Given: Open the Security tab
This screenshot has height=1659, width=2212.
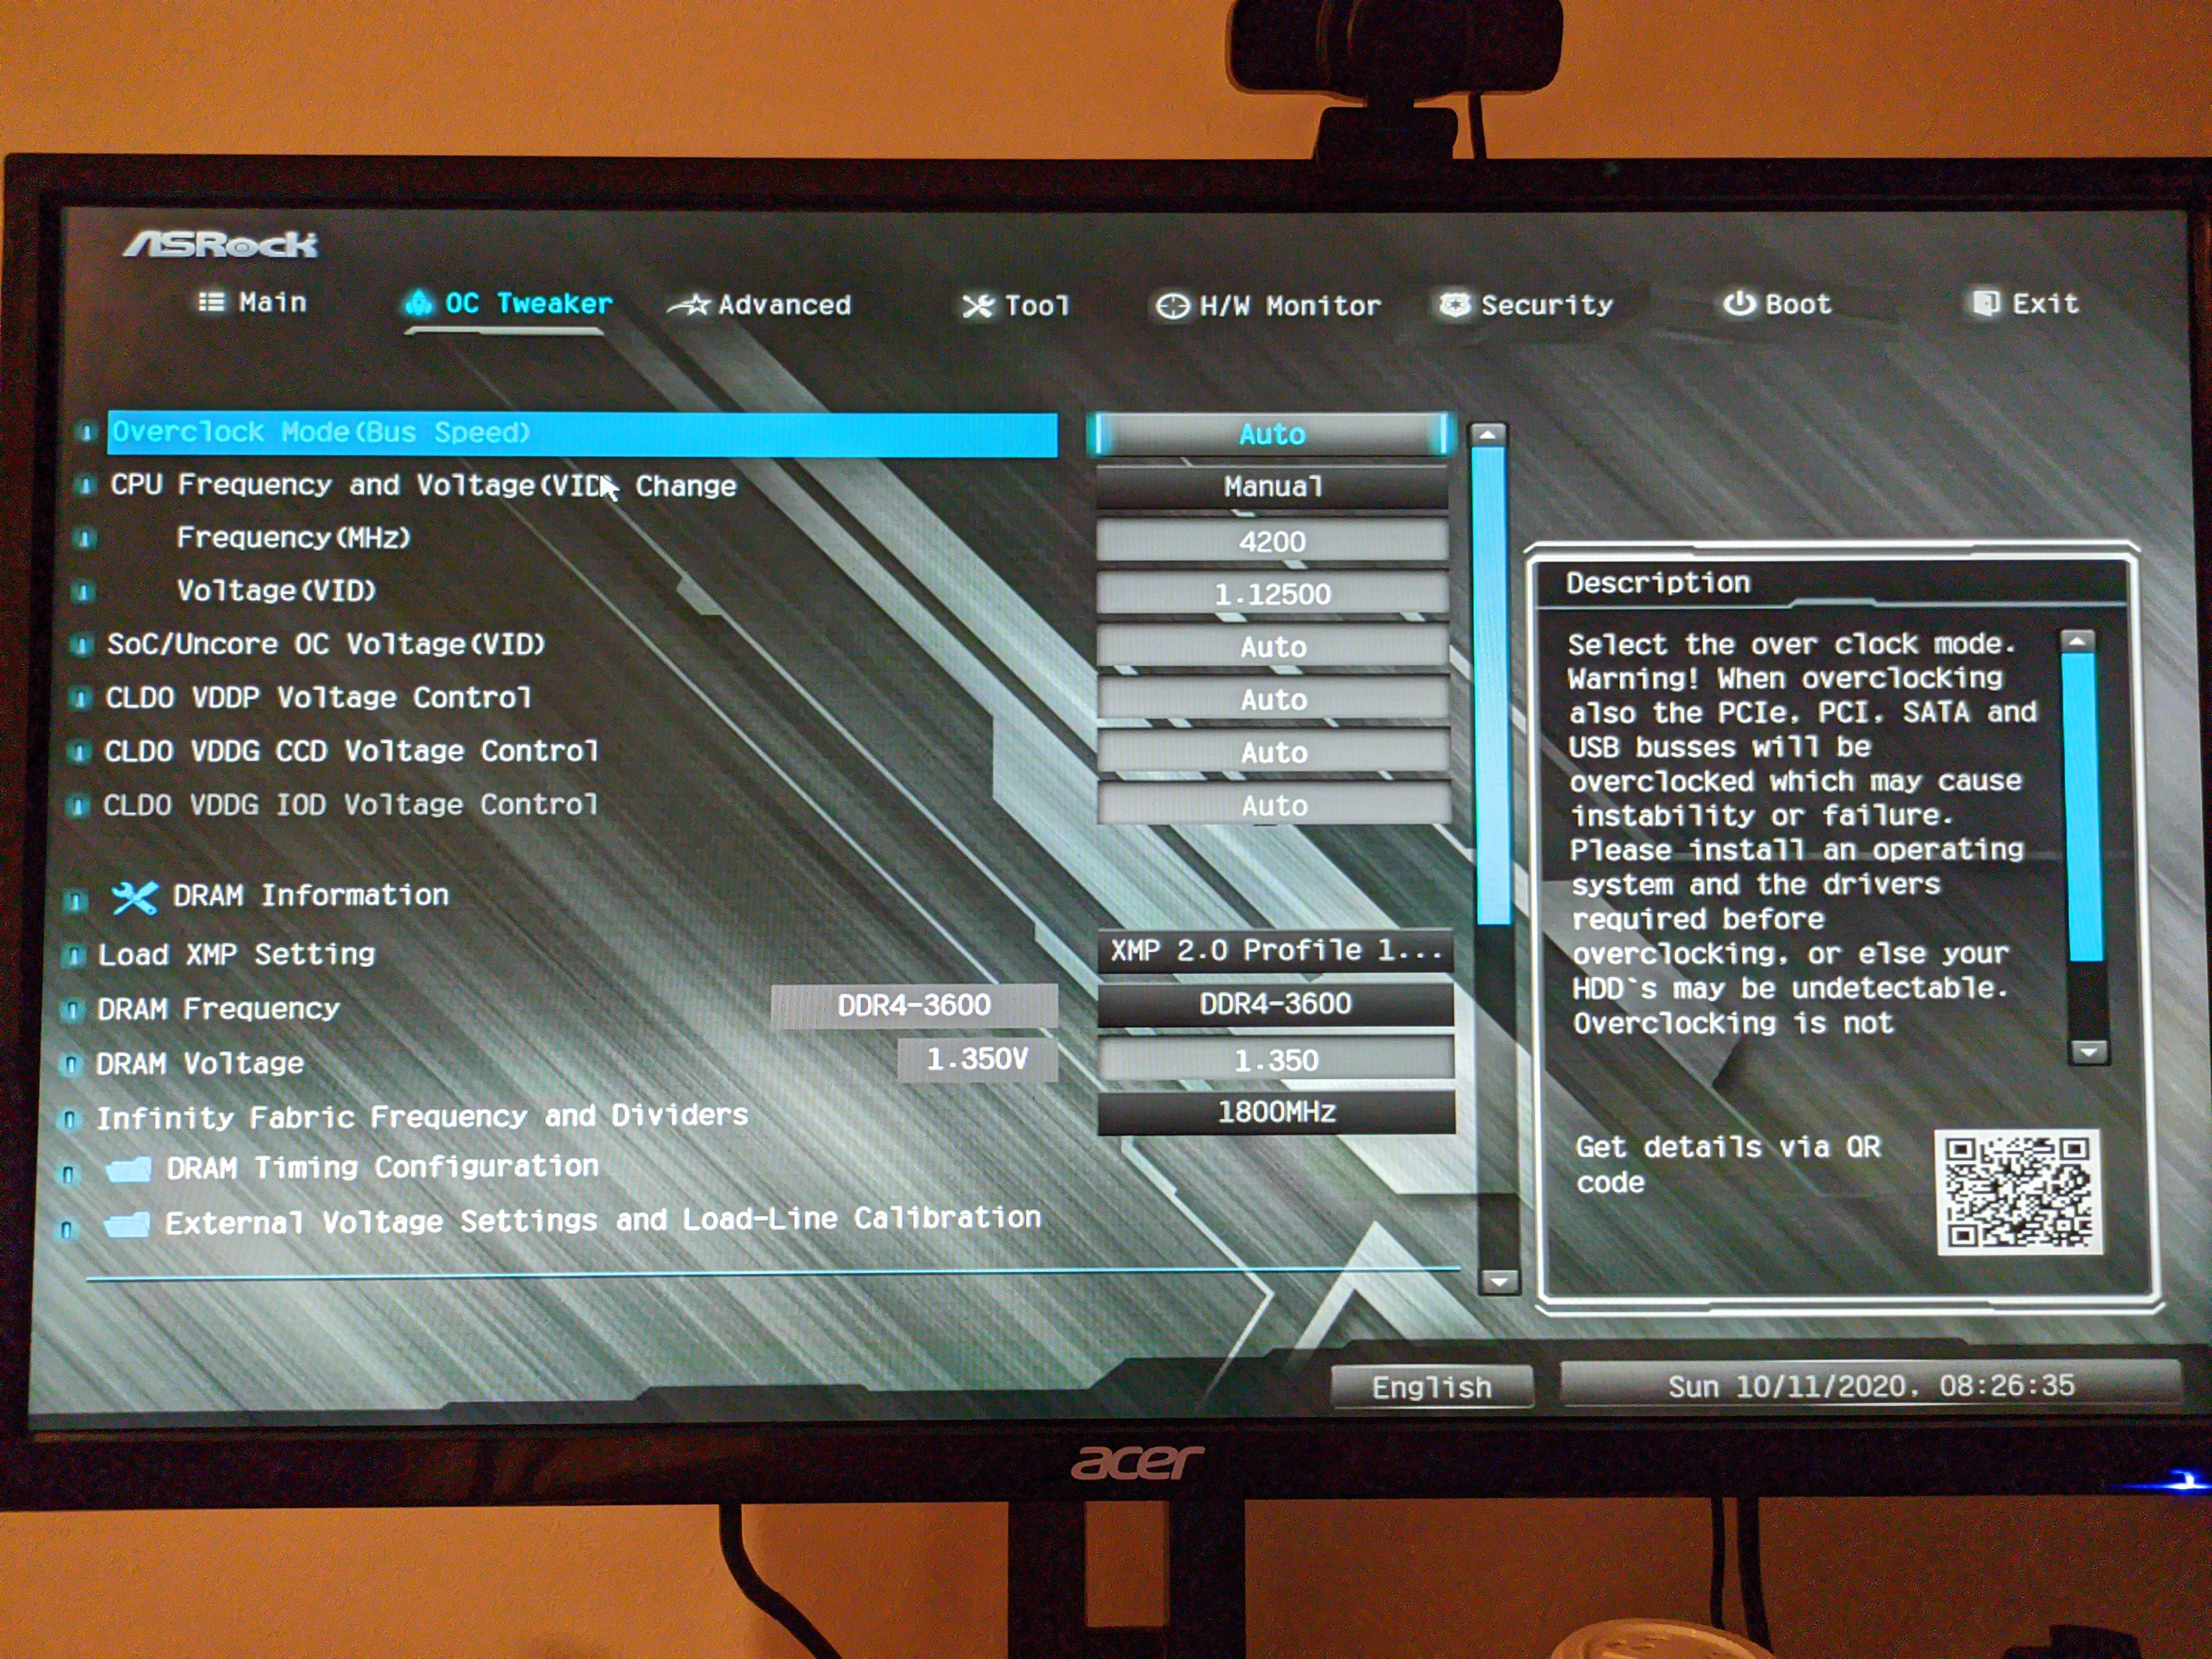Looking at the screenshot, I should [x=1526, y=304].
